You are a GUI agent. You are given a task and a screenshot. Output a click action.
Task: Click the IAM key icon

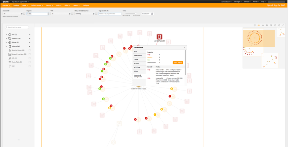point(10,66)
